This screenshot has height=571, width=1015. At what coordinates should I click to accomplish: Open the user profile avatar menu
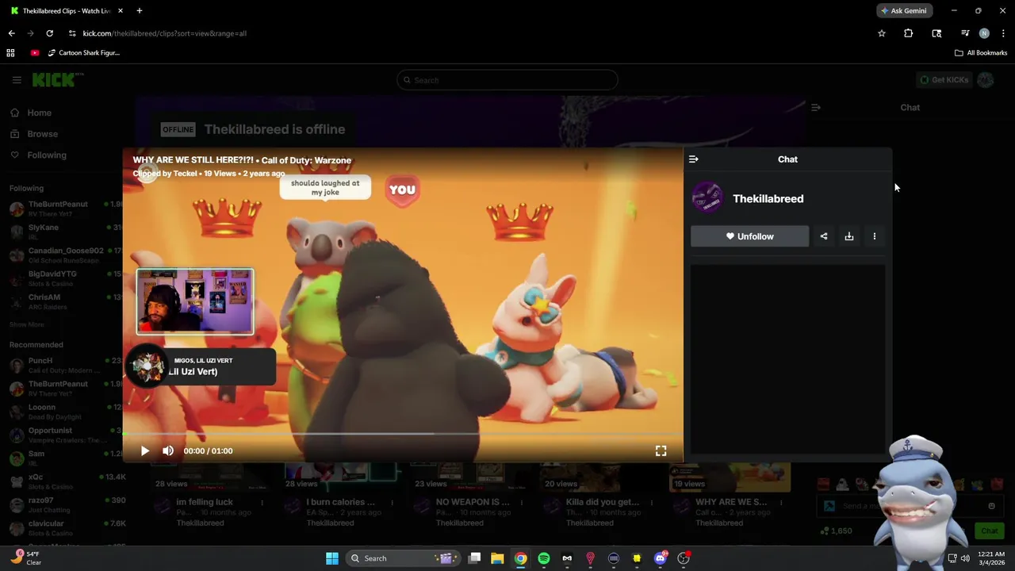[x=986, y=79]
